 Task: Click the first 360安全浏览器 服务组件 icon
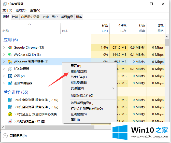[x=10, y=100]
